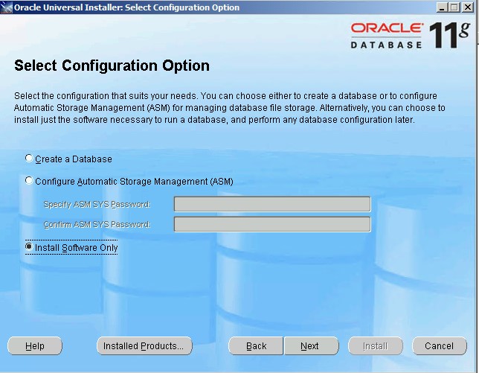The width and height of the screenshot is (479, 373).
Task: Select the Install Software Only radio button
Action: click(x=29, y=247)
